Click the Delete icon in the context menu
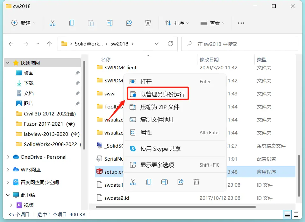The width and height of the screenshot is (305, 222). pyautogui.click(x=196, y=182)
